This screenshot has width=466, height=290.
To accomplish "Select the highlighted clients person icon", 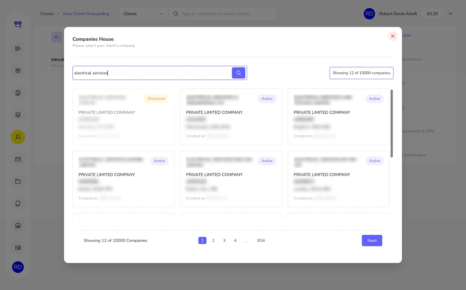I will click(18, 137).
